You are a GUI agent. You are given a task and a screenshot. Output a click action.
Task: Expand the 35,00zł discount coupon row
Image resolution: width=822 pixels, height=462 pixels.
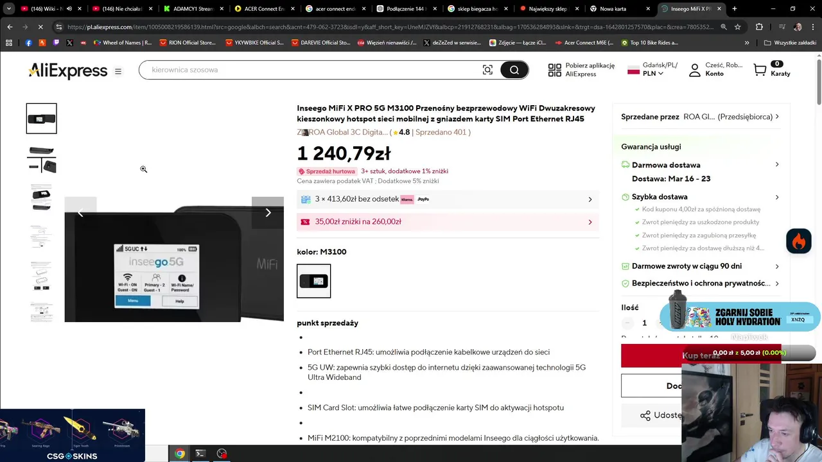(x=448, y=222)
